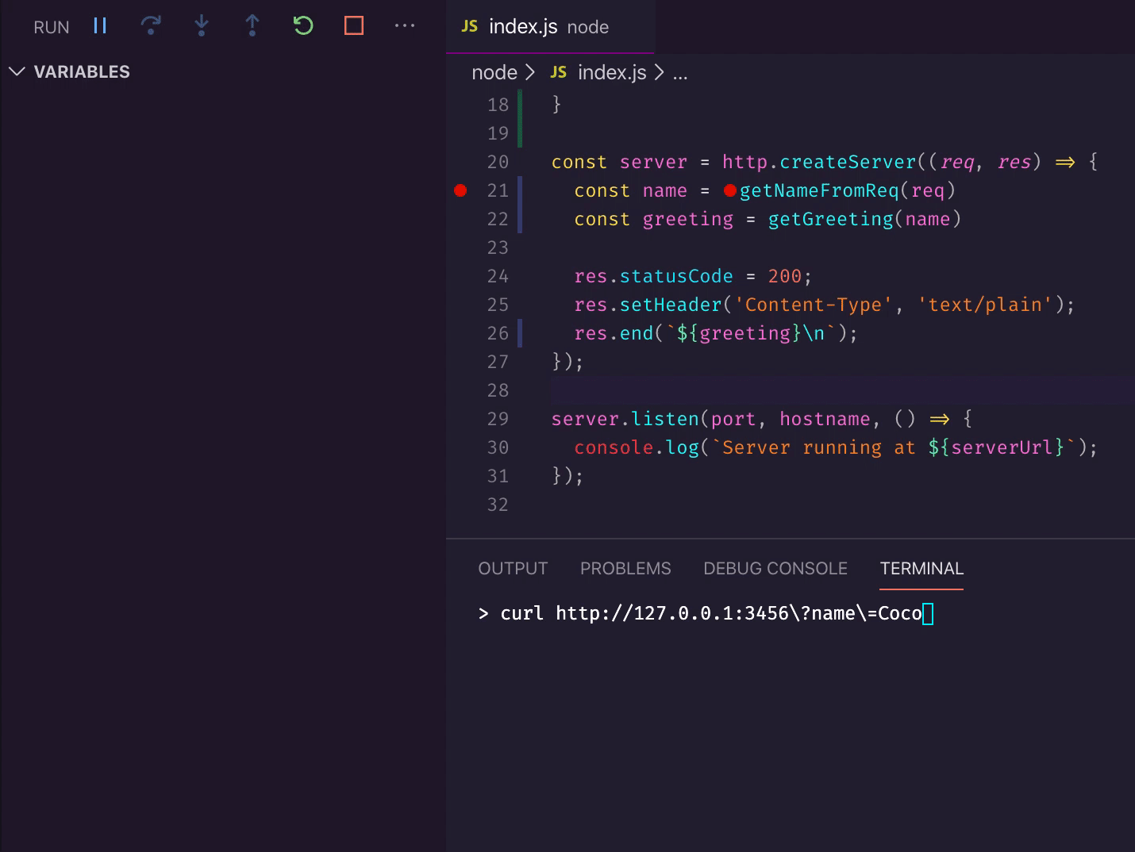The height and width of the screenshot is (852, 1135).
Task: Switch to the PROBLEMS tab
Action: pos(625,568)
